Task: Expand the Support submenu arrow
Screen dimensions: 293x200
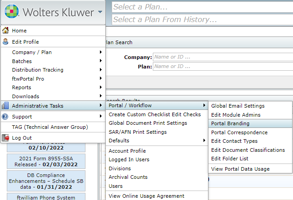Action: [101, 116]
